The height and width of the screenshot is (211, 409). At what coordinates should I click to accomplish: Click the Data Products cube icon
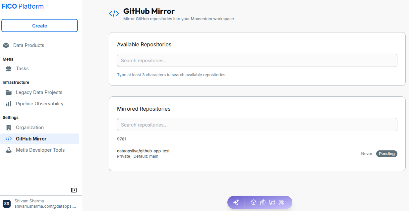coord(6,45)
